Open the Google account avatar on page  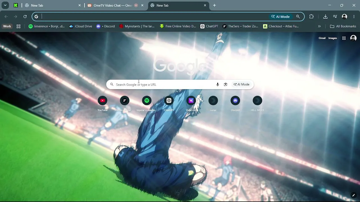tap(353, 38)
